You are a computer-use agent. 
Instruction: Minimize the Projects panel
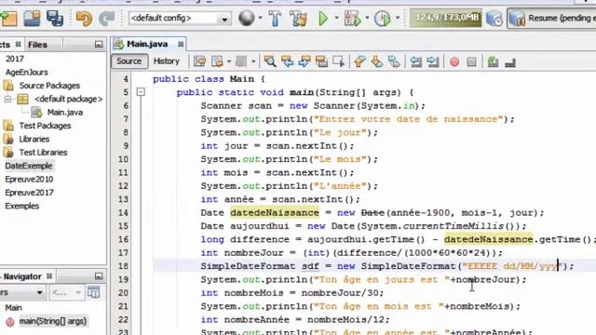tap(99, 45)
